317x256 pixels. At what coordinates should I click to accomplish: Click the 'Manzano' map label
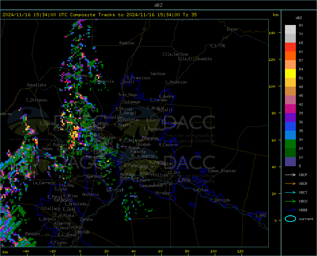pyautogui.click(x=32, y=233)
